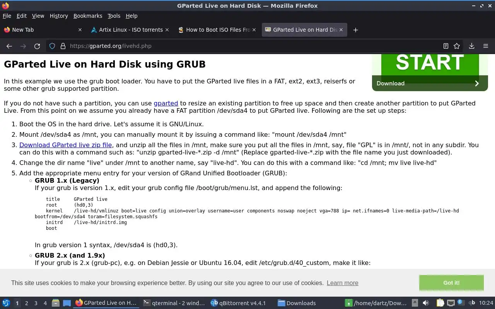This screenshot has width=495, height=309.
Task: Click the 10:24 panel clock
Action: pos(486,303)
